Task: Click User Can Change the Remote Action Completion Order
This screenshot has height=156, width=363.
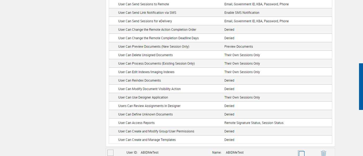Action: click(x=157, y=30)
